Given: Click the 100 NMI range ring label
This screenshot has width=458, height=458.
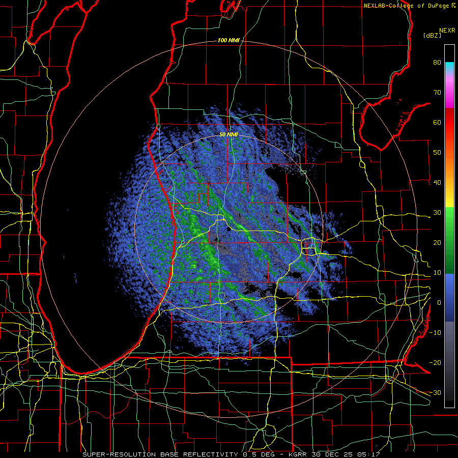Looking at the screenshot, I should click(228, 40).
